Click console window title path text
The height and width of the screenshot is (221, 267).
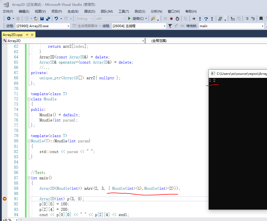(242, 73)
